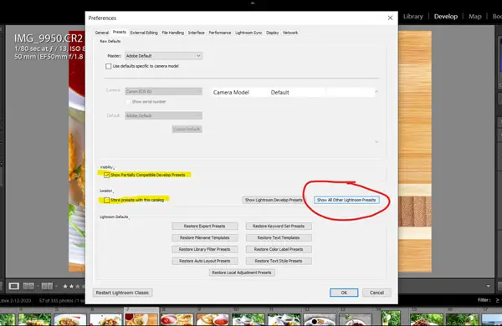Click Restore Auto Layout Presets

point(205,261)
